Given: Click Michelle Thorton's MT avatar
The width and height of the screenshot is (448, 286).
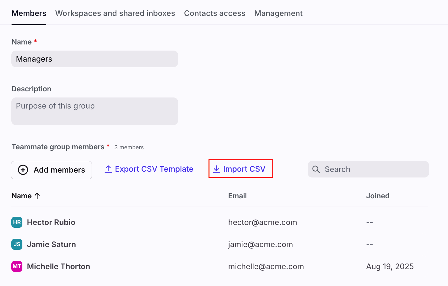Looking at the screenshot, I should pos(17,266).
